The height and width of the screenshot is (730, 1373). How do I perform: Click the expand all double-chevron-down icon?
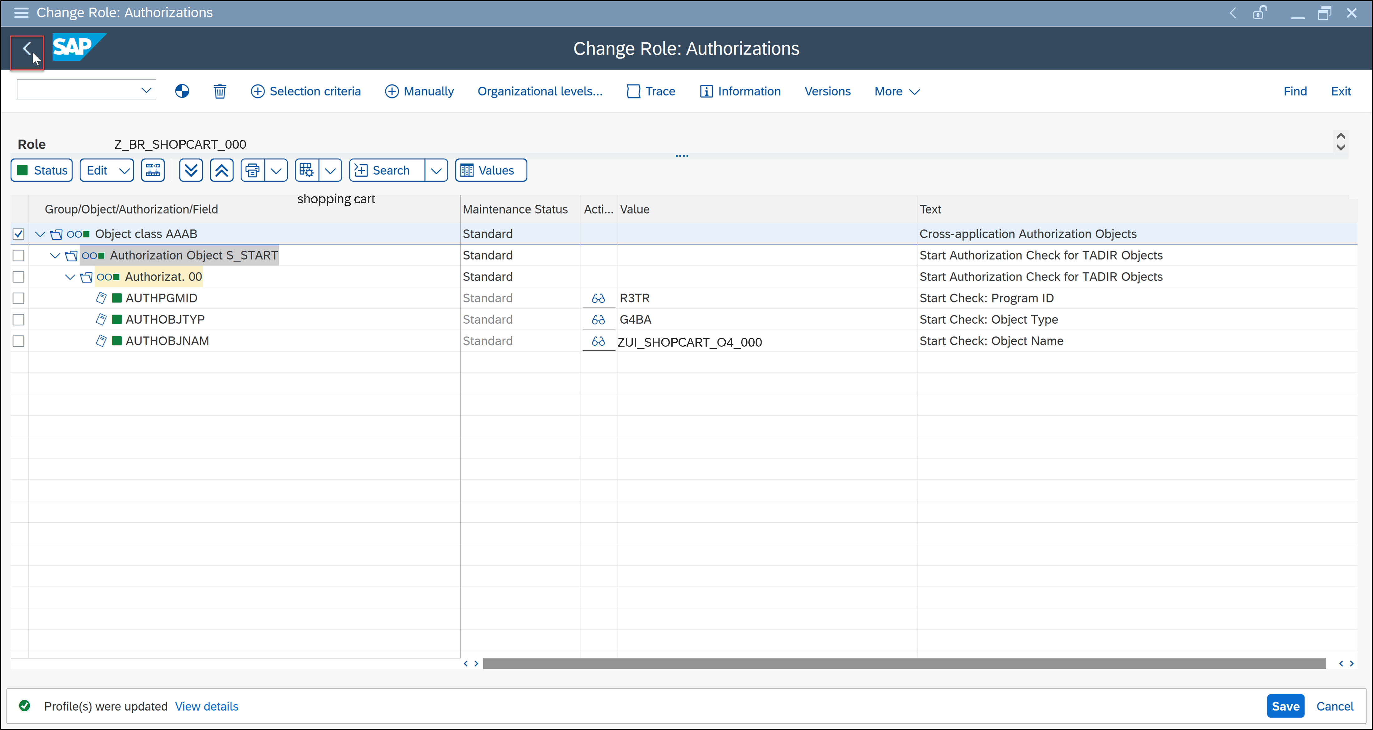191,170
